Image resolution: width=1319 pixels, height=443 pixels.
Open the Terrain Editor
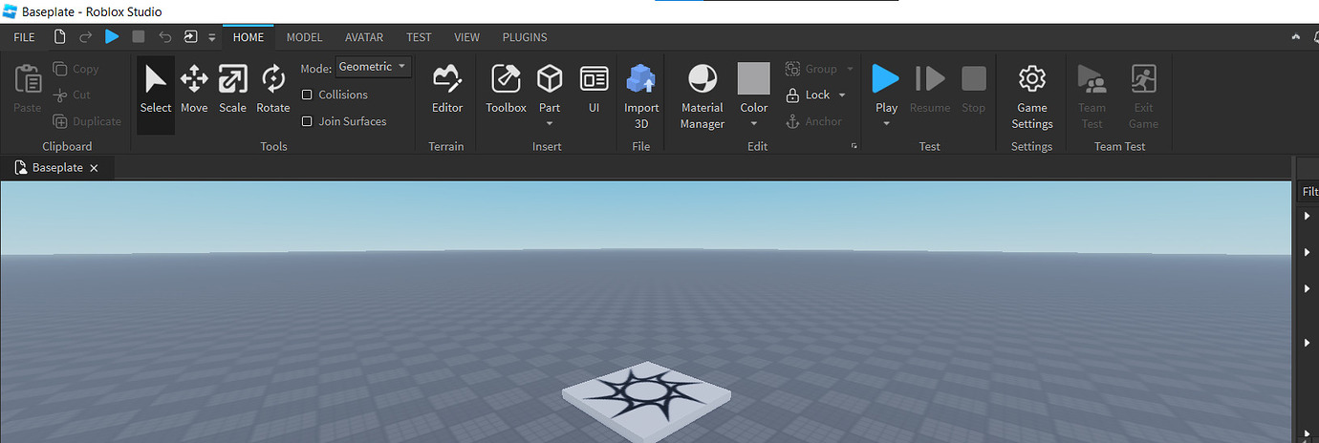click(x=446, y=90)
